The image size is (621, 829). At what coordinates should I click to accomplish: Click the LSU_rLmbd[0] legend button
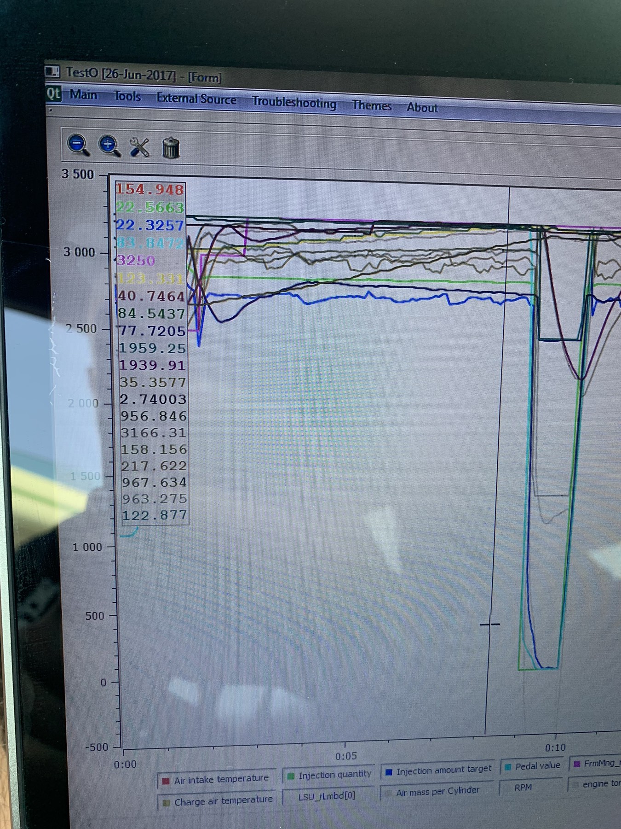point(327,796)
